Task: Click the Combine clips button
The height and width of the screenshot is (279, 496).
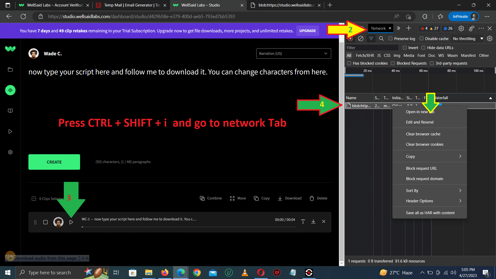Action: (211, 198)
